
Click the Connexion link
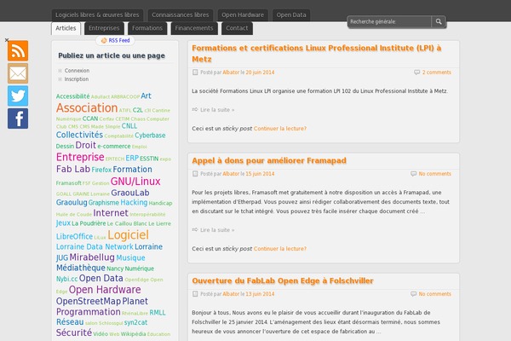pos(77,71)
